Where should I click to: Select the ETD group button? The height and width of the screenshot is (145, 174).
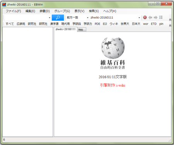coord(154,24)
